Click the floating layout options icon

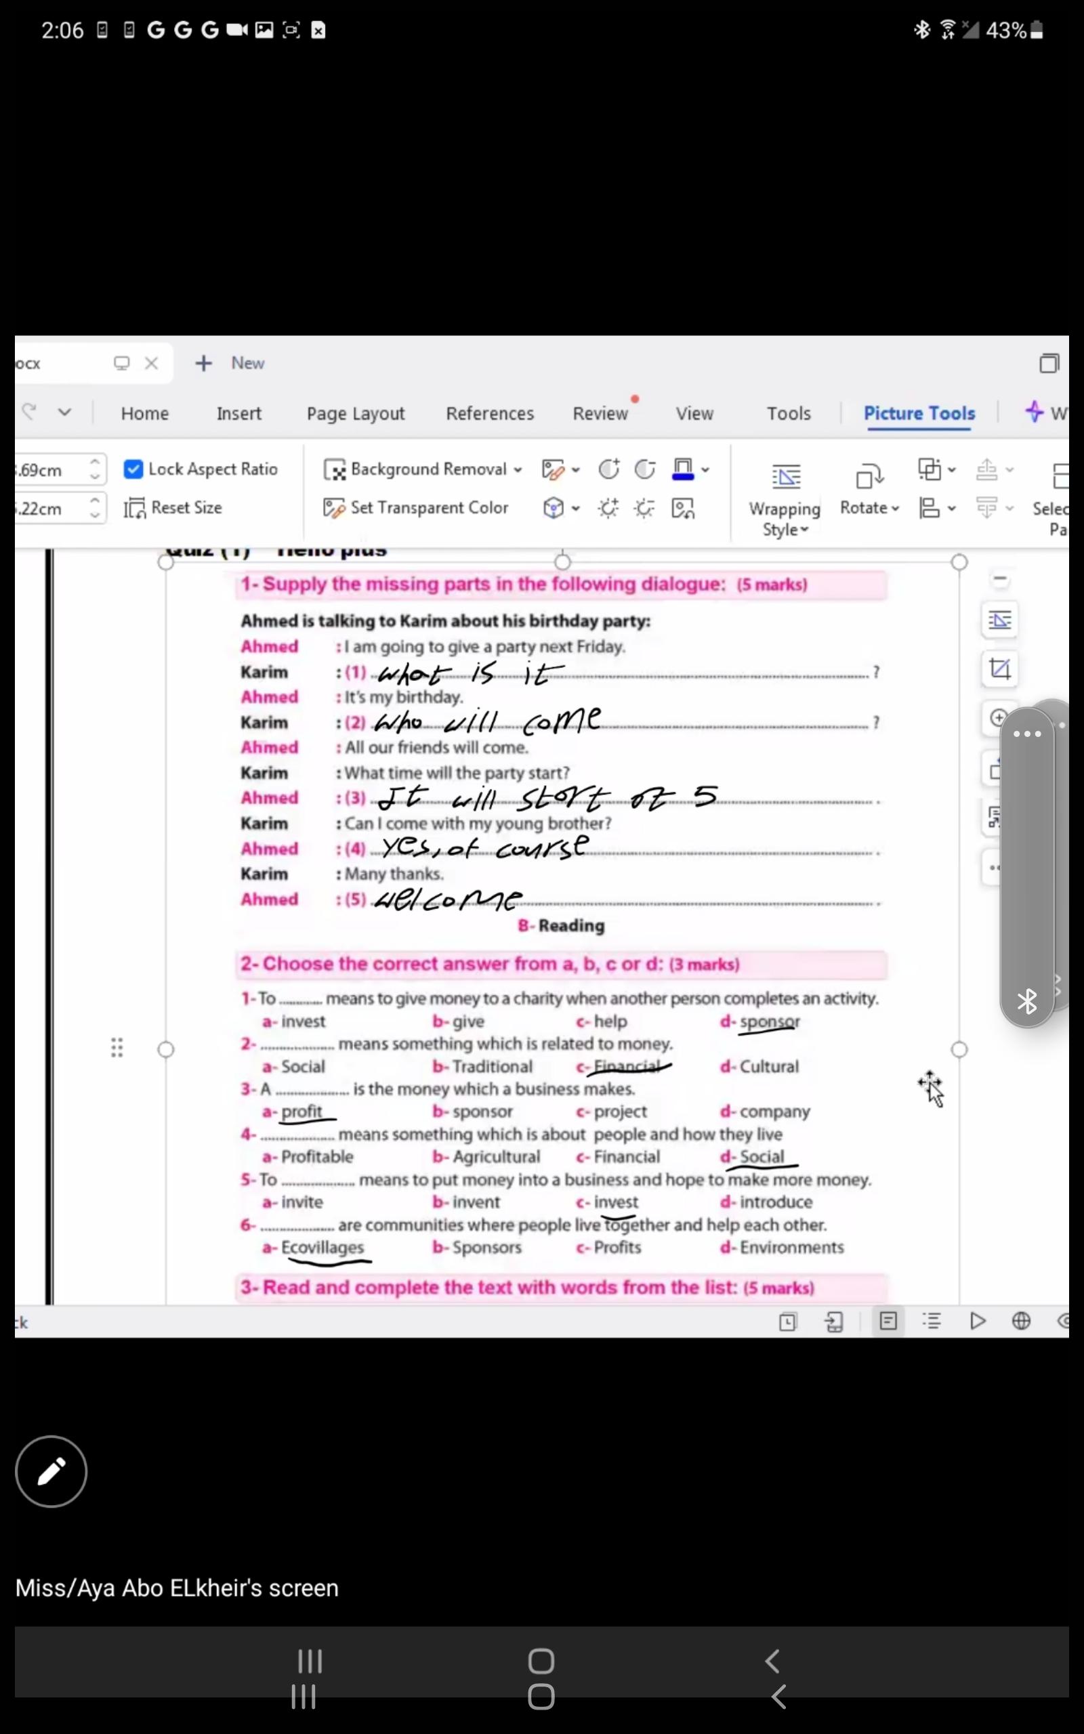[x=999, y=620]
